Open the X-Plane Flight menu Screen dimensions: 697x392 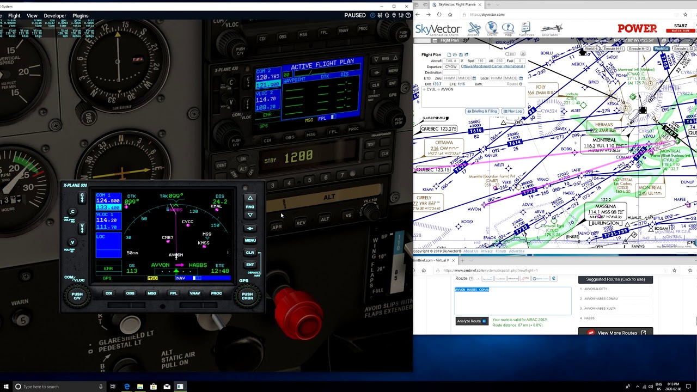click(14, 16)
